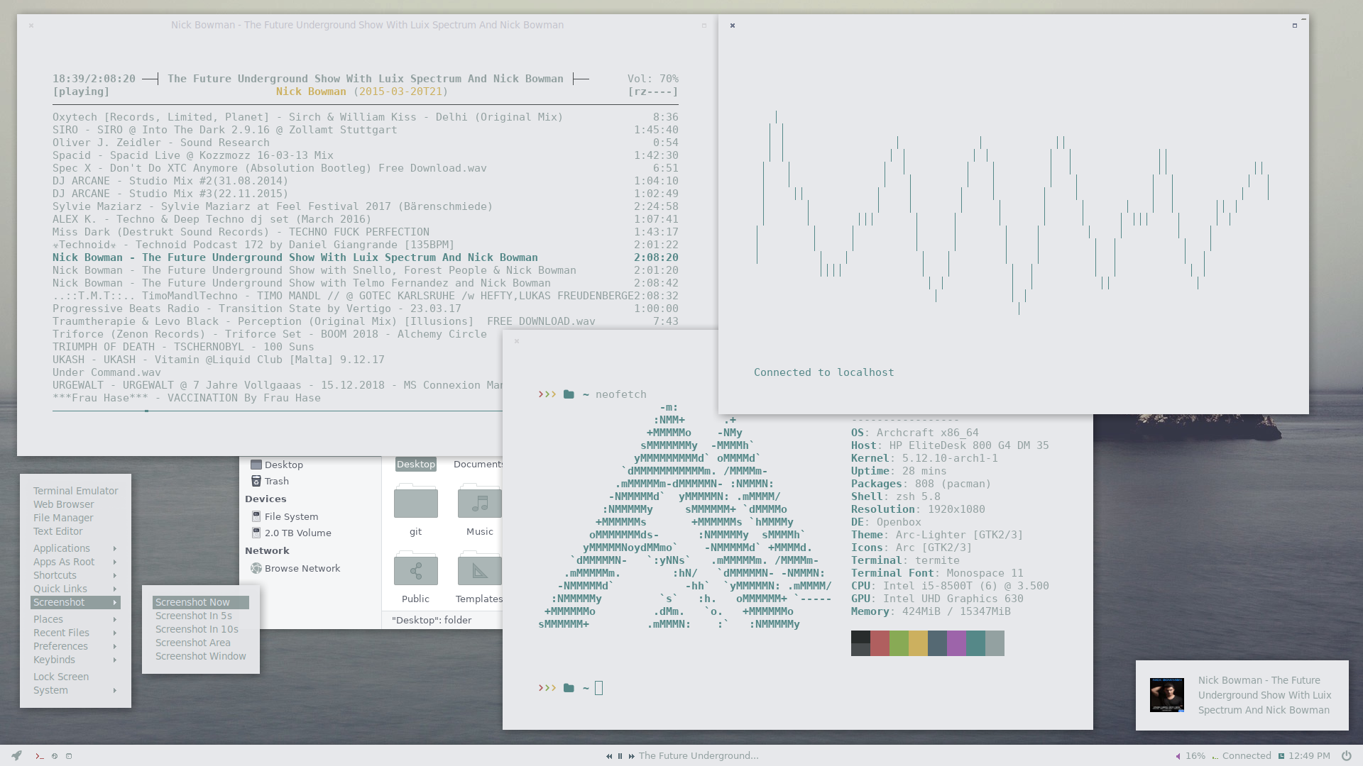The height and width of the screenshot is (766, 1363).
Task: Pause playback in the panel
Action: point(620,756)
